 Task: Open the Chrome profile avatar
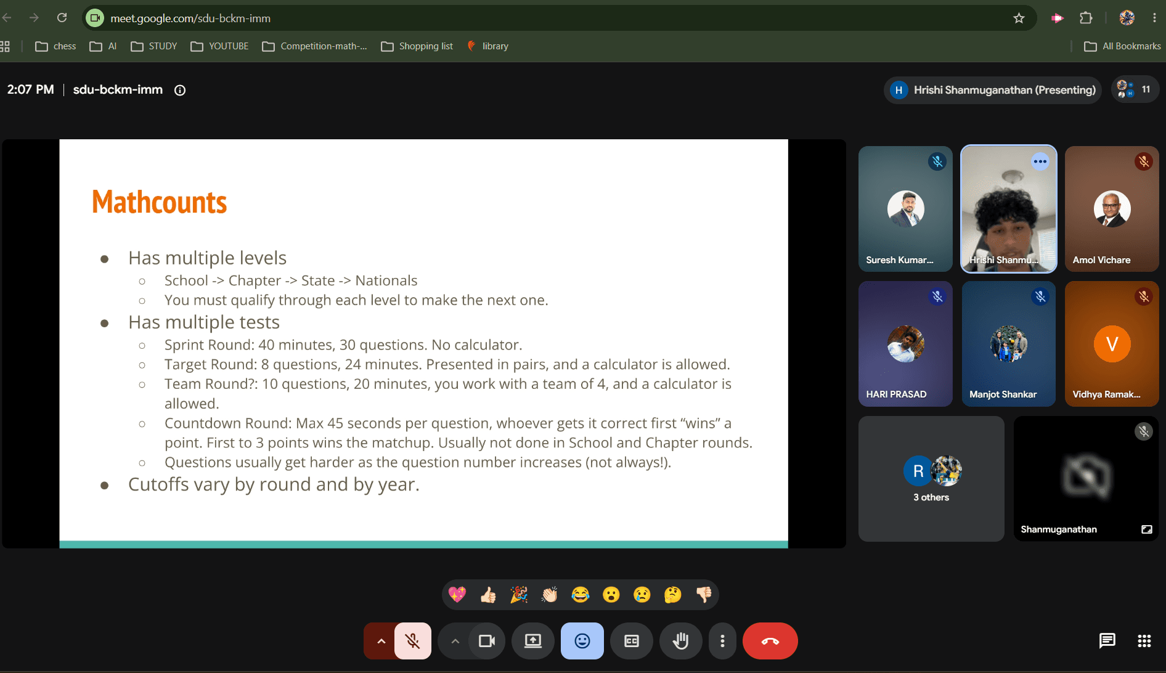coord(1127,18)
